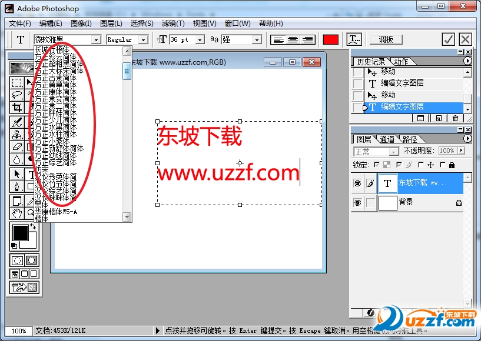This screenshot has width=481, height=341.
Task: Select the Lasso tool
Action: click(x=17, y=95)
